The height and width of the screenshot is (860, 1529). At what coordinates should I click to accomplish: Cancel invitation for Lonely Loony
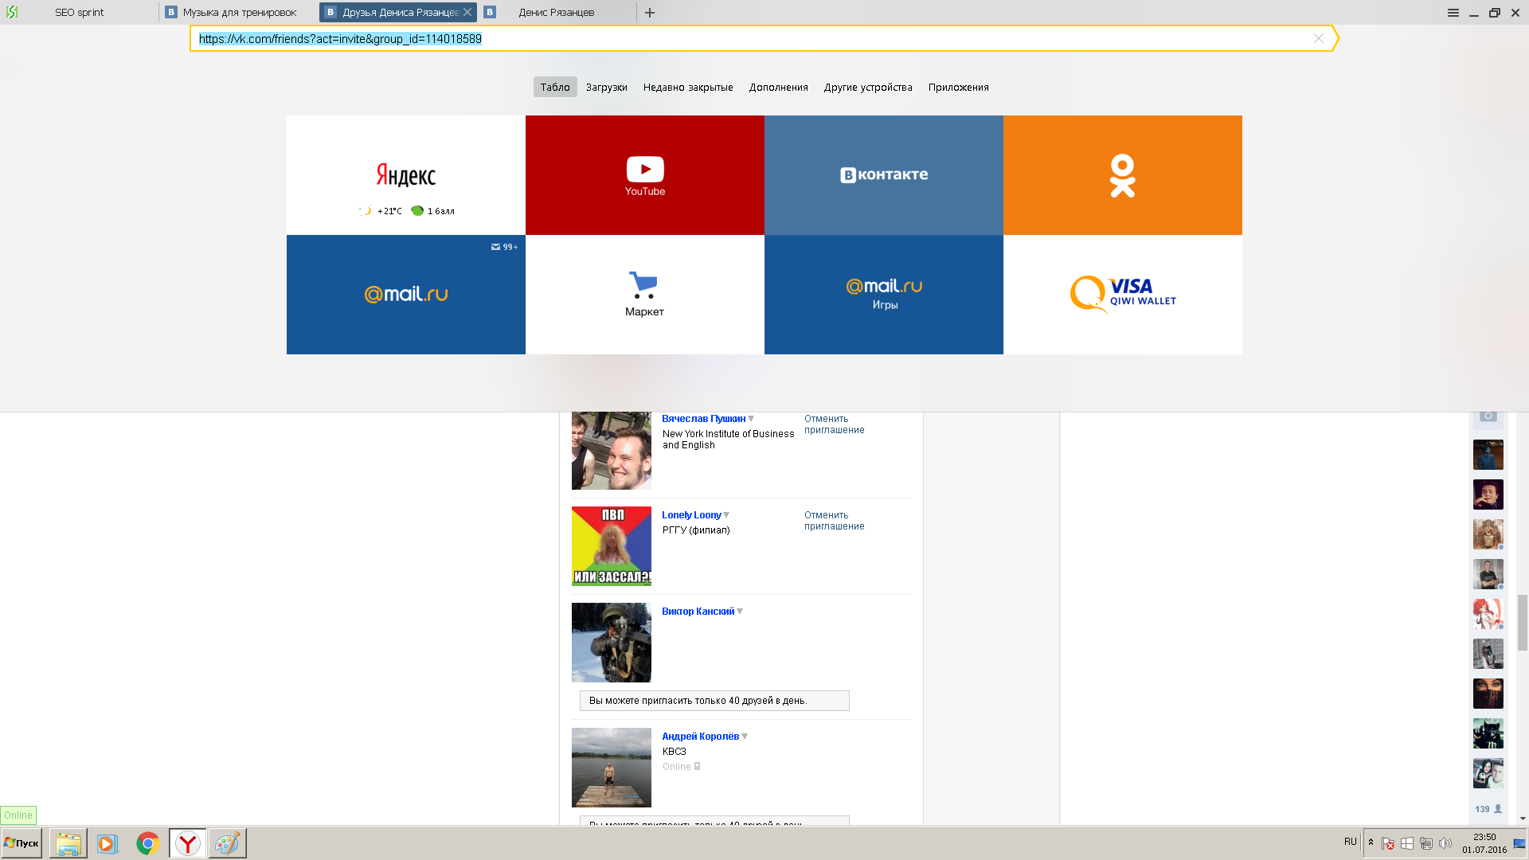point(834,521)
